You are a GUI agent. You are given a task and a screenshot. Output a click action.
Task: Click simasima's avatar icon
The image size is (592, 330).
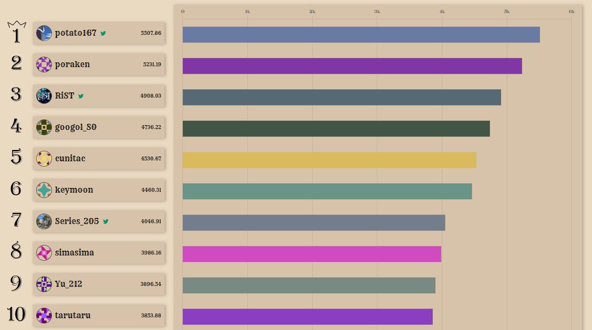[44, 253]
